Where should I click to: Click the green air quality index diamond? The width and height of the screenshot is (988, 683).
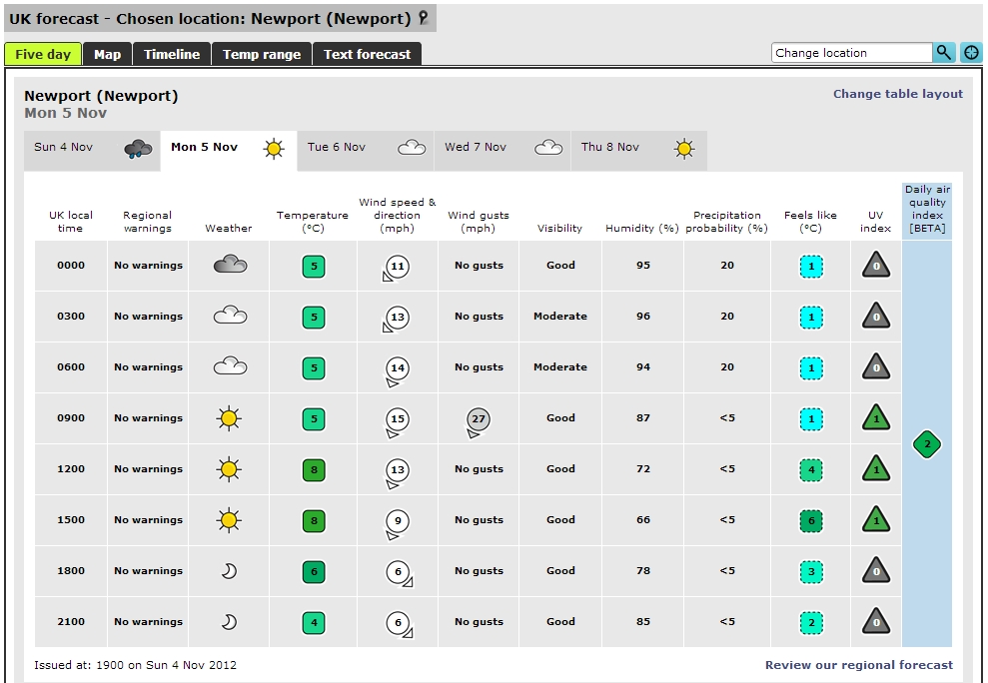[x=927, y=444]
